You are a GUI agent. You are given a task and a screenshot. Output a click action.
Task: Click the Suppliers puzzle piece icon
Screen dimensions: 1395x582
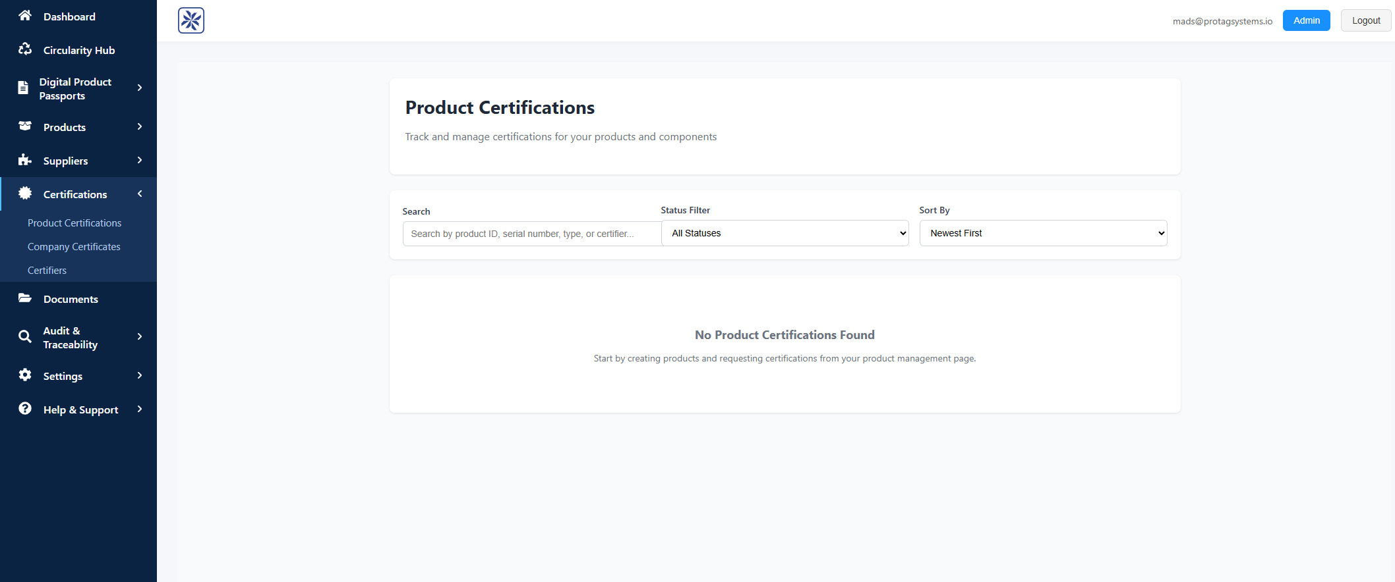click(25, 160)
